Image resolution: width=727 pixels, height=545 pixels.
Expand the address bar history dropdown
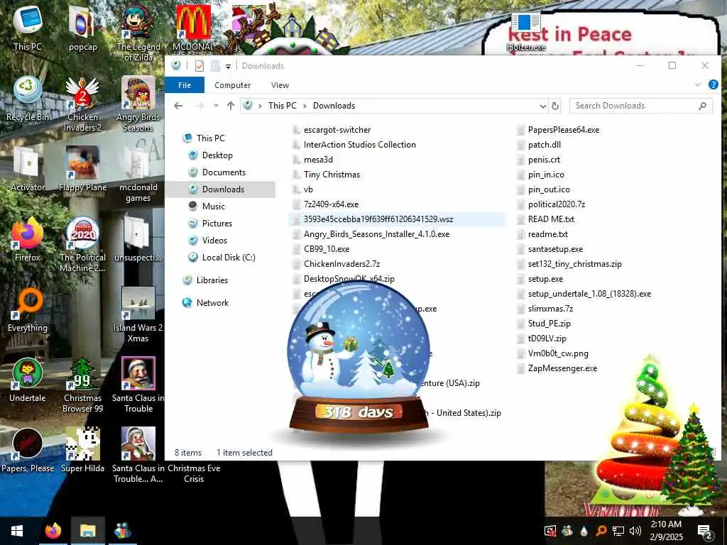[543, 106]
